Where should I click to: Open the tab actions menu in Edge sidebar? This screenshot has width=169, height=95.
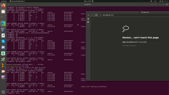[x=88, y=19]
